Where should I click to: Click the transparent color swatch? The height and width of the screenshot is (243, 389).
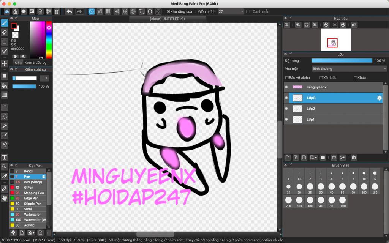15,35
